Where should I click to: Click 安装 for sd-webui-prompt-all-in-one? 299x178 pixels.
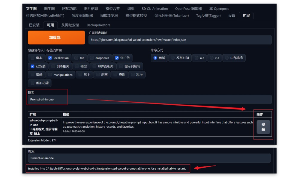pyautogui.click(x=263, y=127)
